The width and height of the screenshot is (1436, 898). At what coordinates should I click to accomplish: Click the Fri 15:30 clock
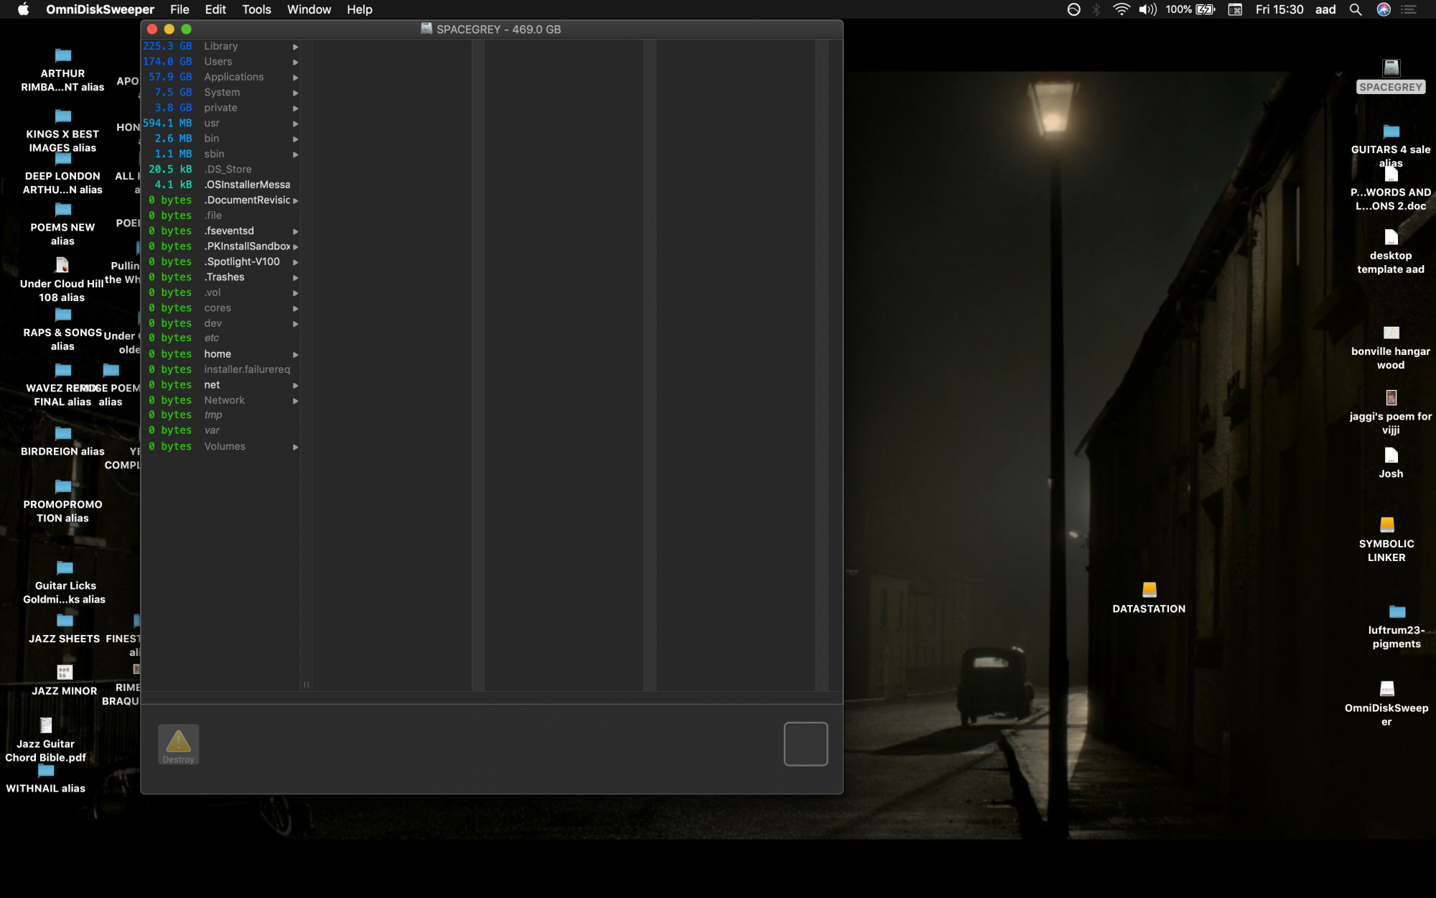point(1279,9)
